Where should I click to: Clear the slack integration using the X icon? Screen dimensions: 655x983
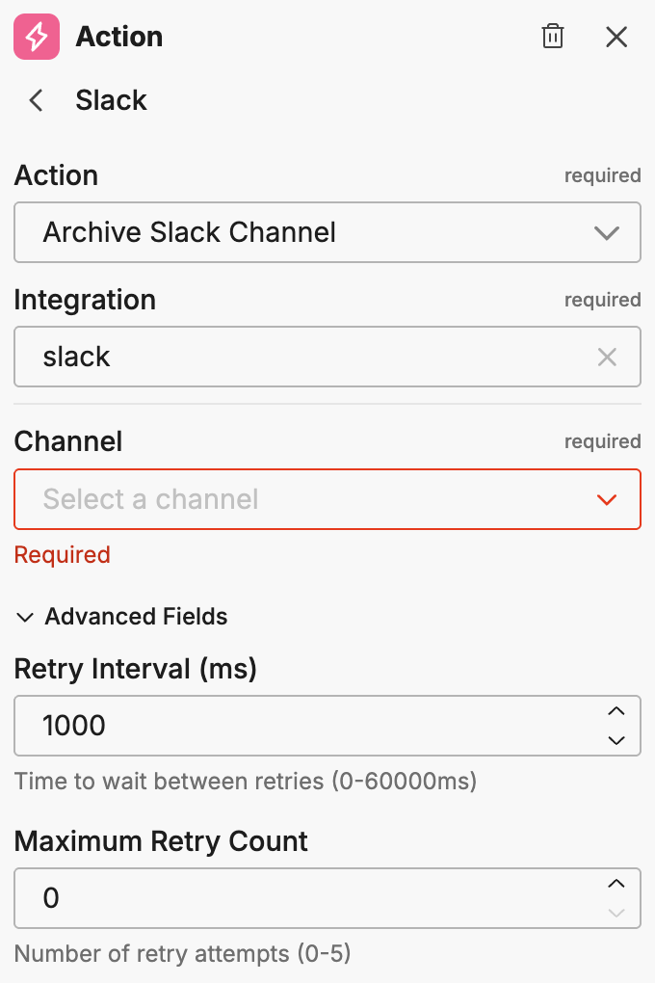(x=608, y=357)
